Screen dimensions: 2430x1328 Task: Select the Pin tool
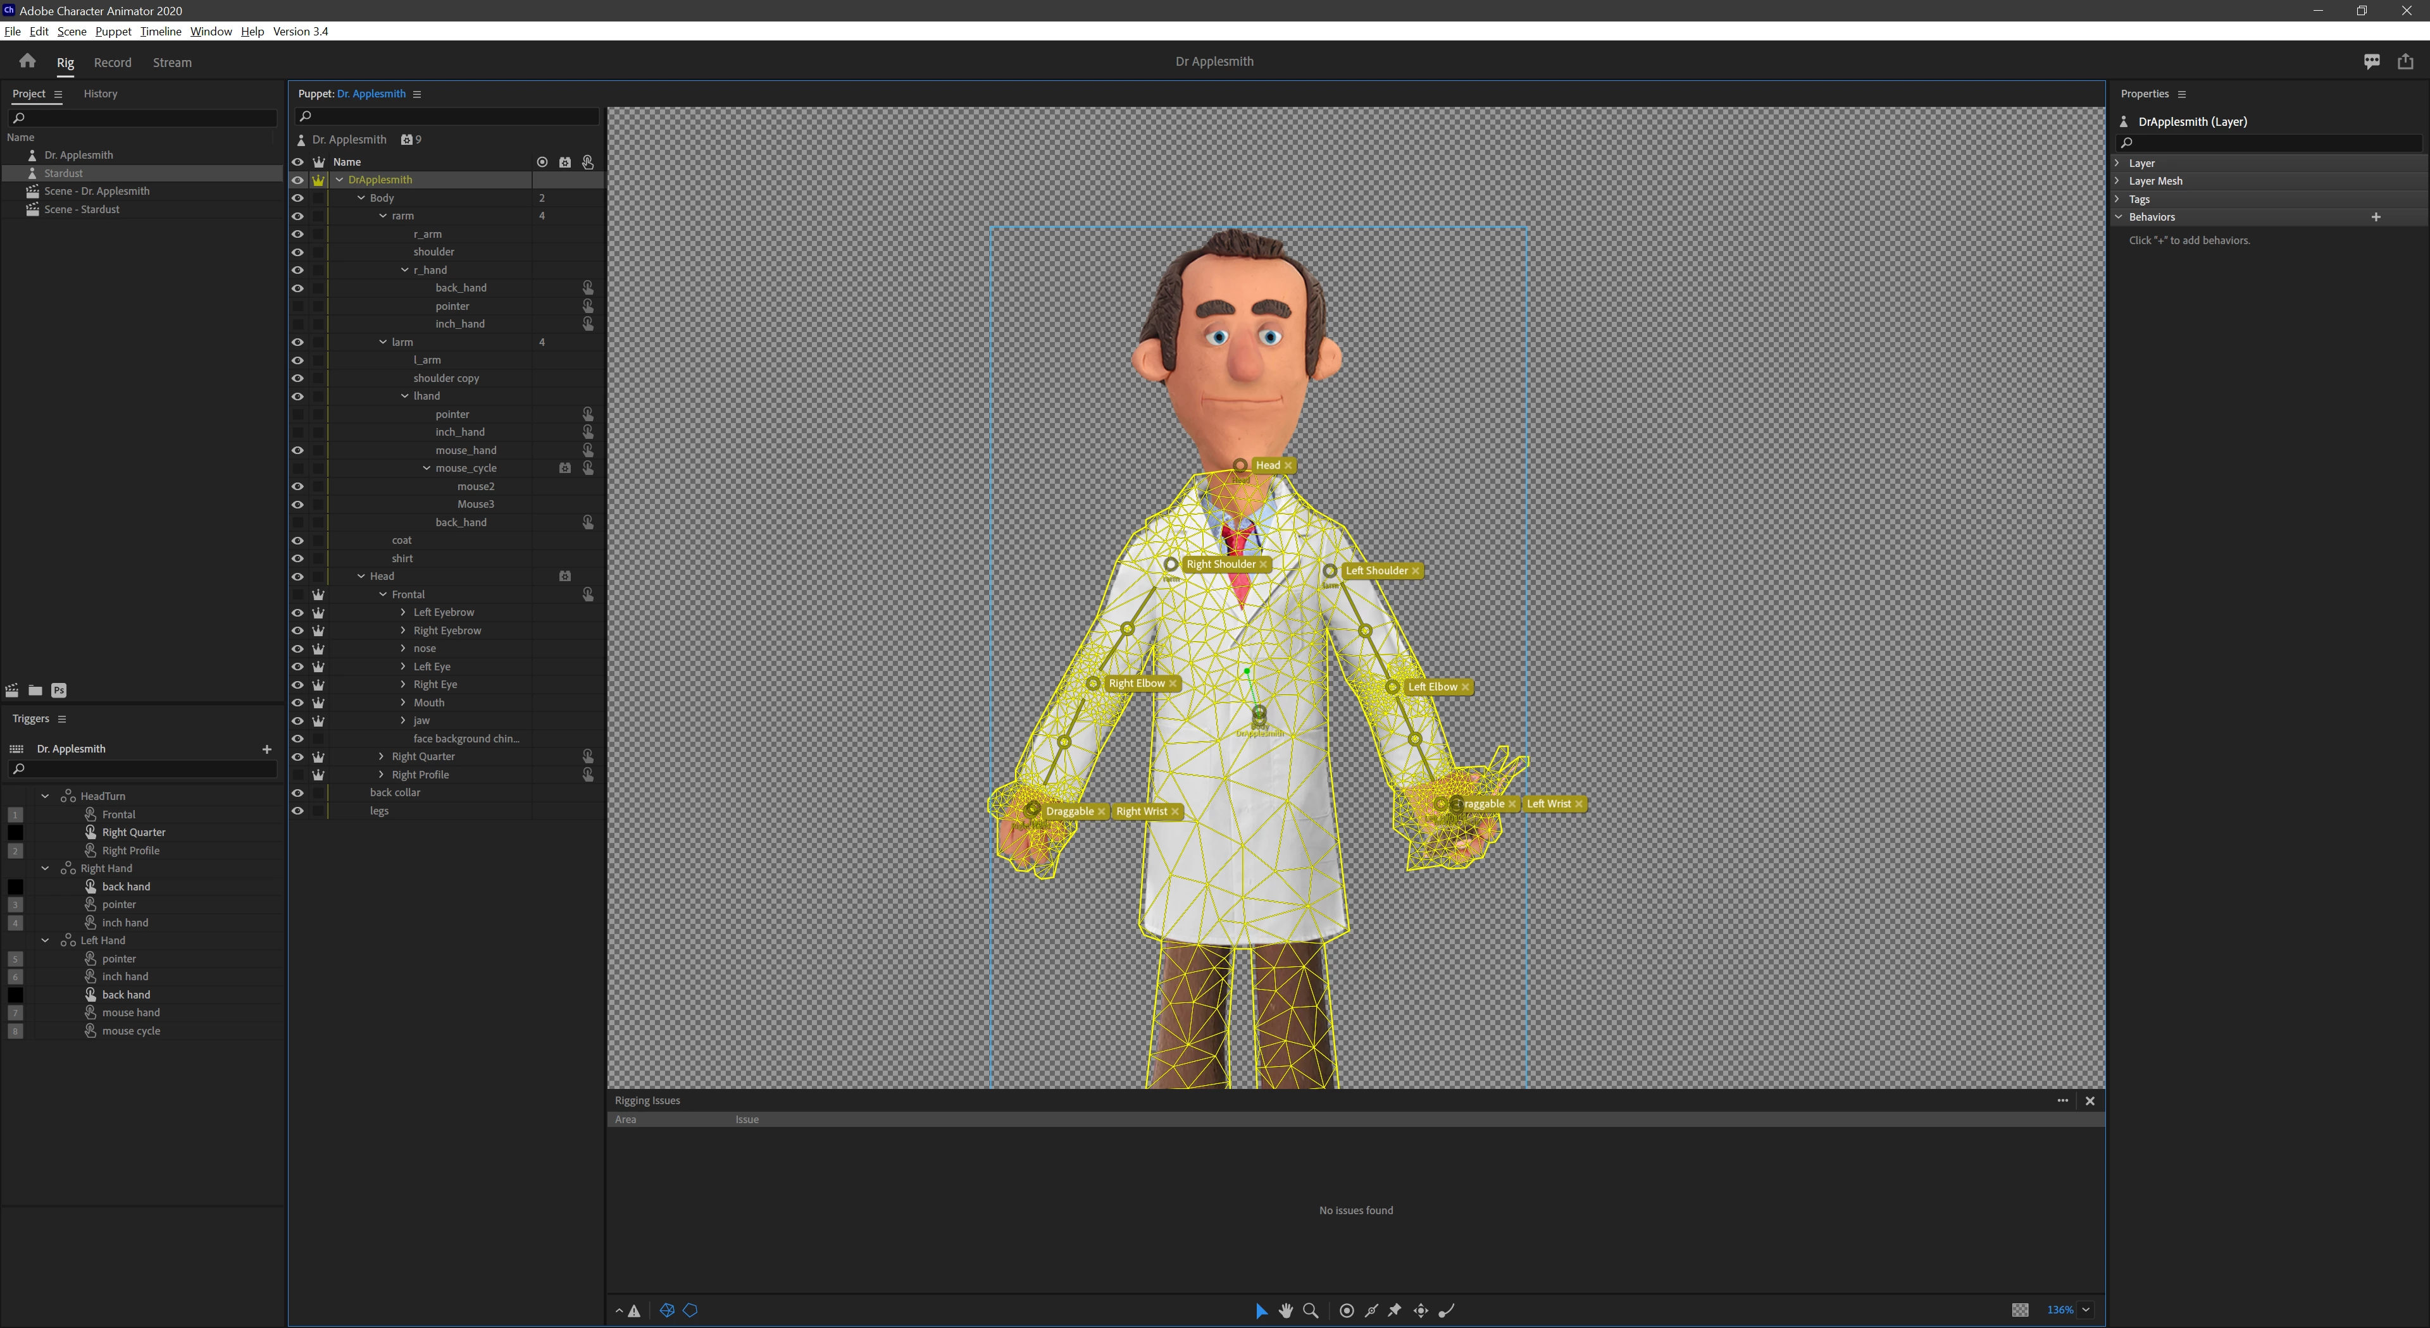[x=1395, y=1310]
